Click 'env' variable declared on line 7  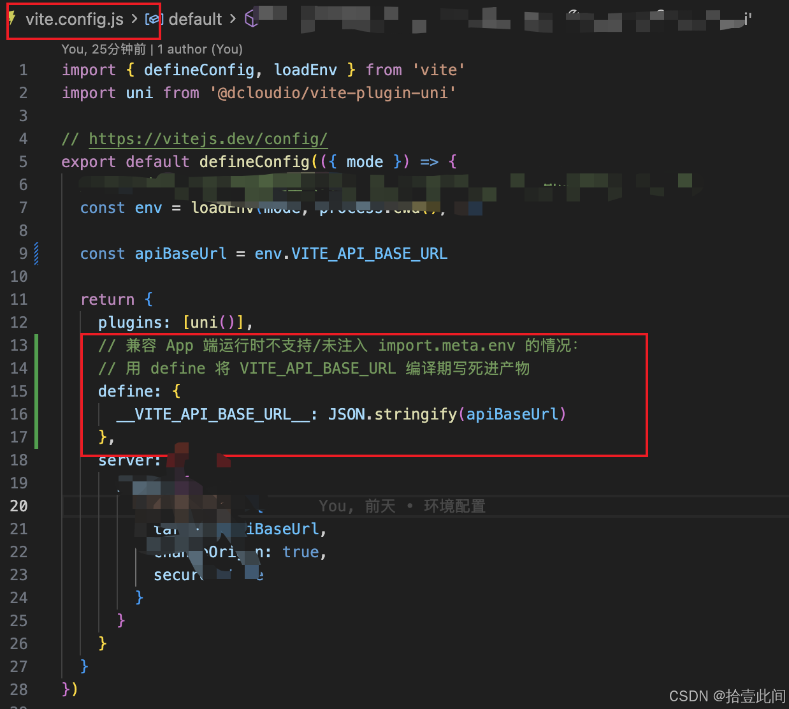(148, 208)
